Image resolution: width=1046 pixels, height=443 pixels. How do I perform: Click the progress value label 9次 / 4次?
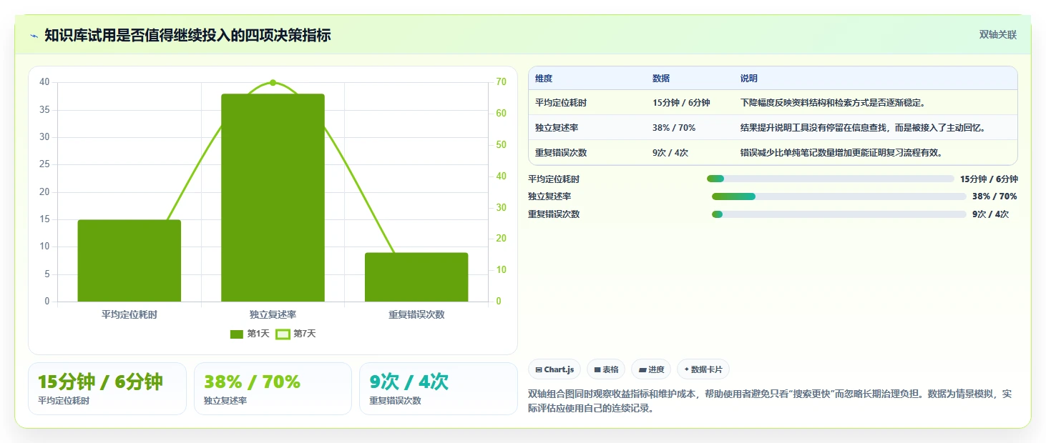tap(990, 214)
